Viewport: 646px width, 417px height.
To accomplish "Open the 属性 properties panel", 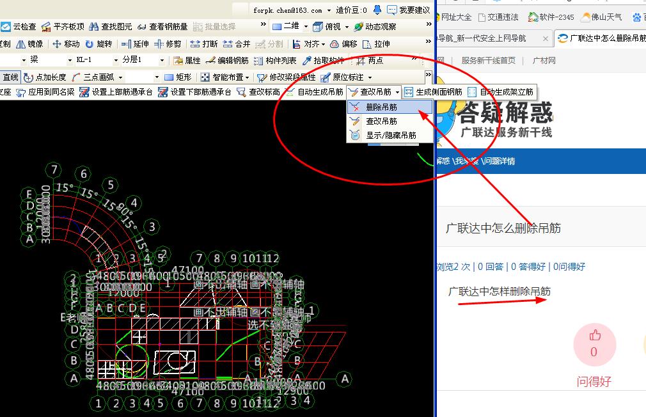I will pos(187,61).
